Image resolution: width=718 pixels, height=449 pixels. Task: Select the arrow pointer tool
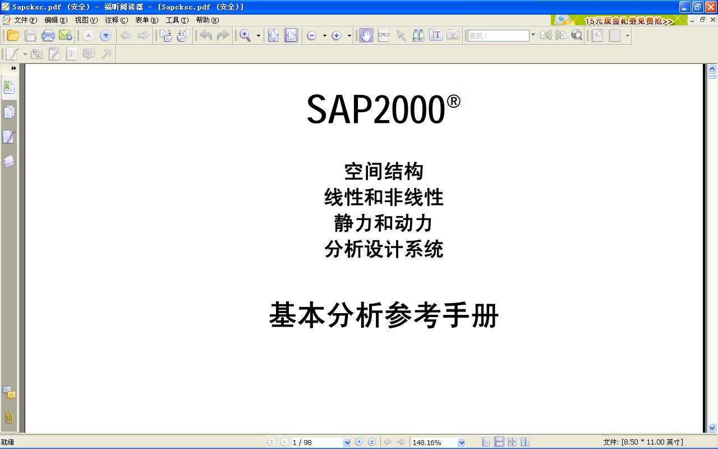[x=401, y=35]
